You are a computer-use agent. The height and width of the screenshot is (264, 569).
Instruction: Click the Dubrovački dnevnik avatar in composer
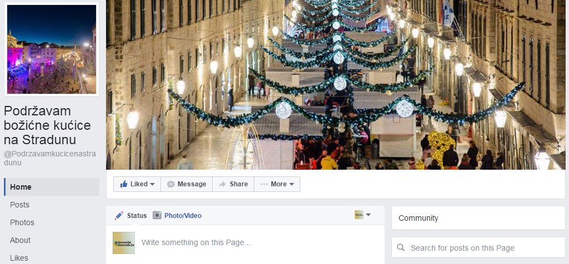(x=124, y=242)
